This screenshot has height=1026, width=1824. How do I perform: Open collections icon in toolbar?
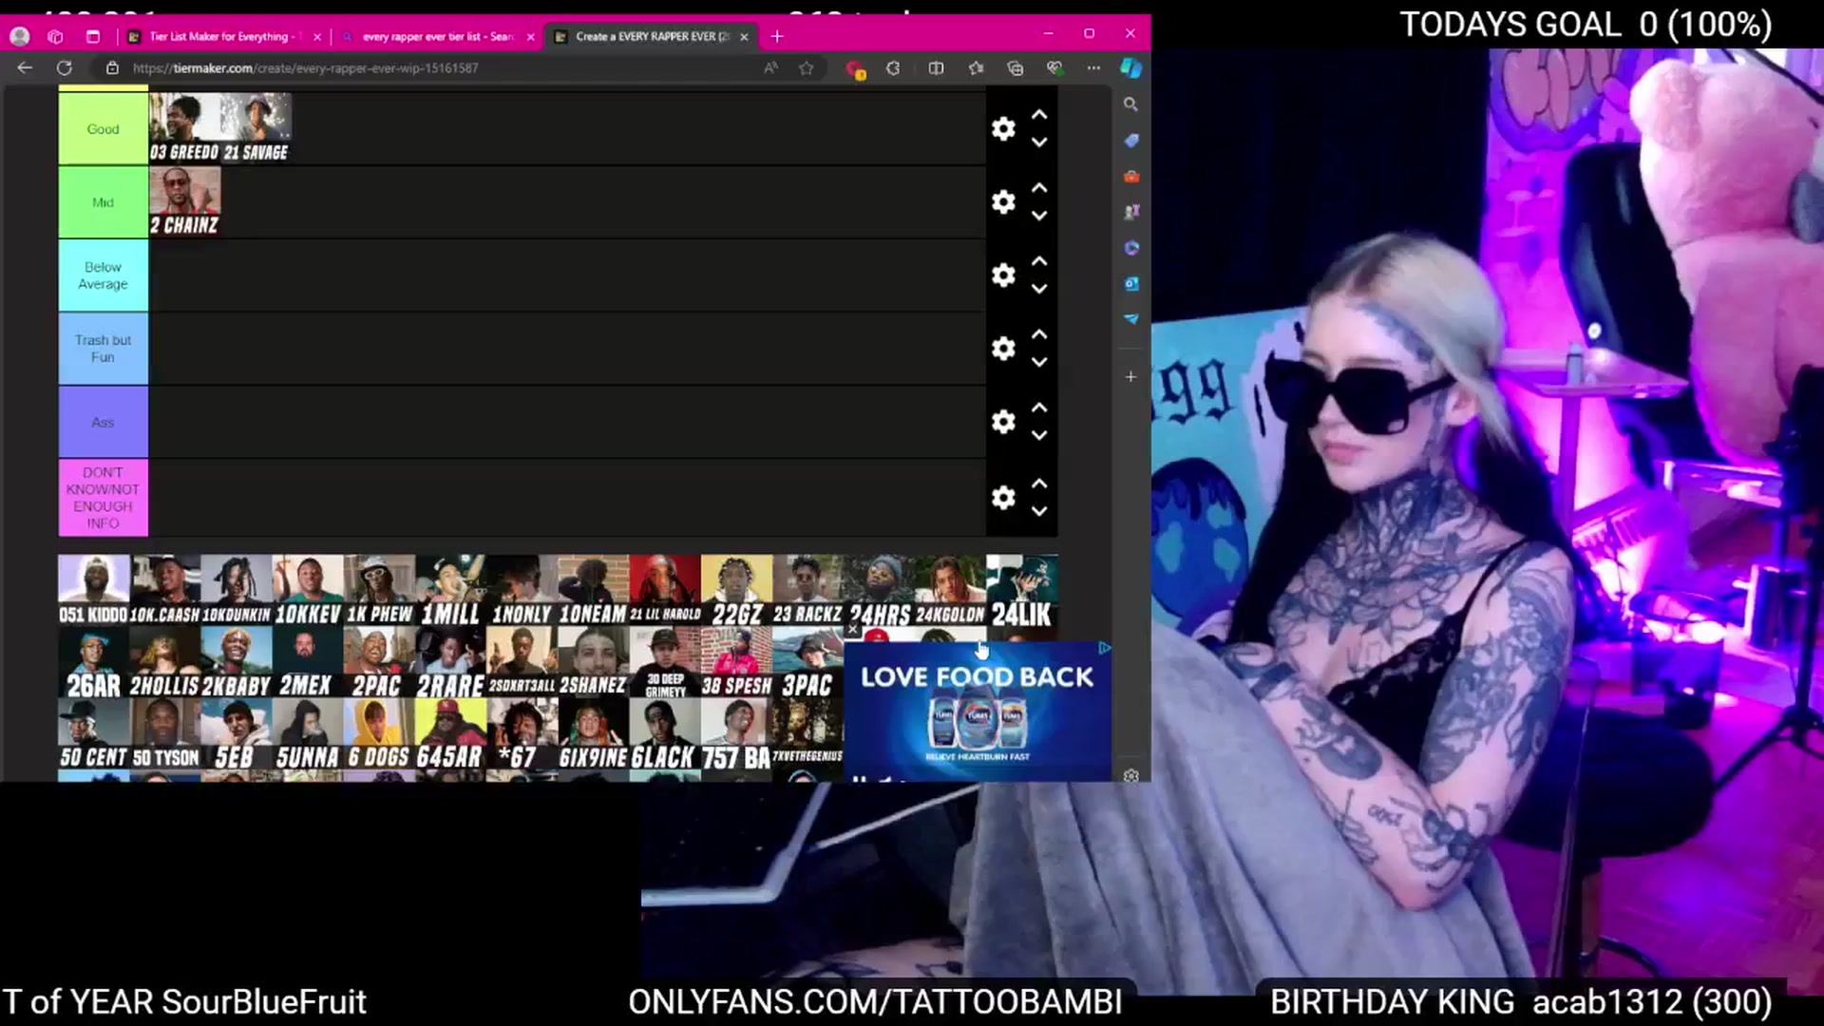tap(1016, 67)
